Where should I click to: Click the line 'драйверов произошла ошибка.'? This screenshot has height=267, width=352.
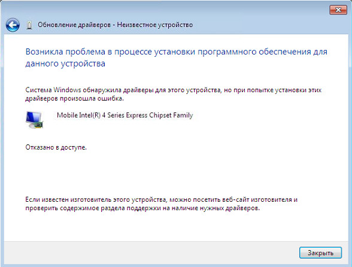[x=74, y=98]
